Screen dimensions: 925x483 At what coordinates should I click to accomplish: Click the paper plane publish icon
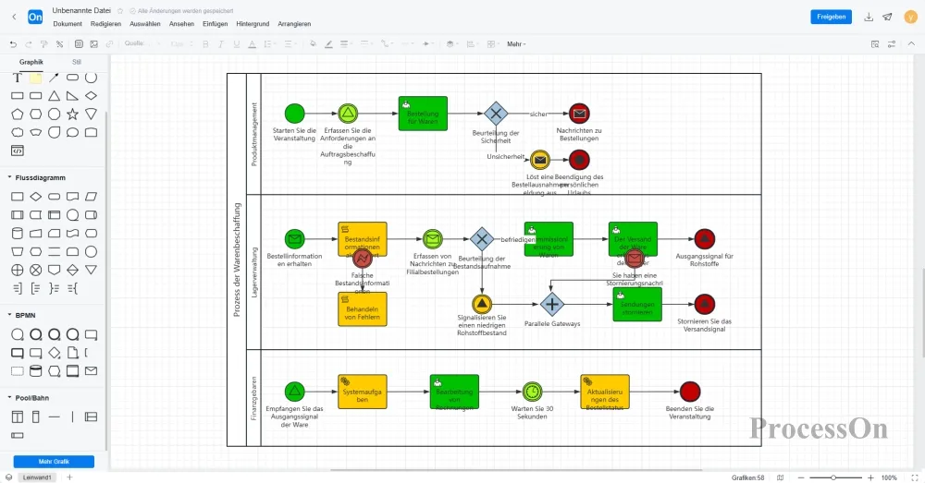tap(887, 17)
